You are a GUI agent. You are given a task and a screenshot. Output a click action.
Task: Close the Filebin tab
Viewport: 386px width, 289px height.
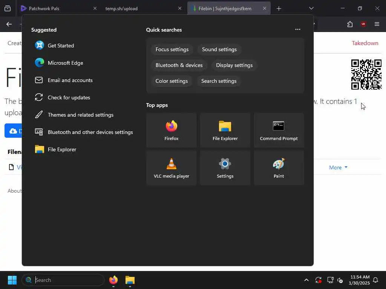pyautogui.click(x=264, y=8)
